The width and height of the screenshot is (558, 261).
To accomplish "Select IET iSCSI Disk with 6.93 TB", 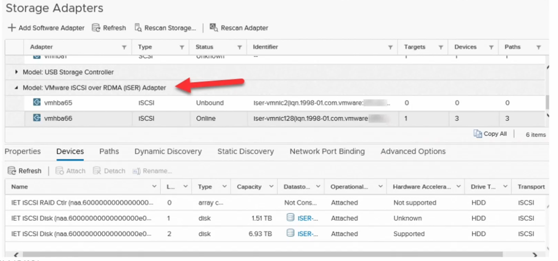I will [x=275, y=234].
